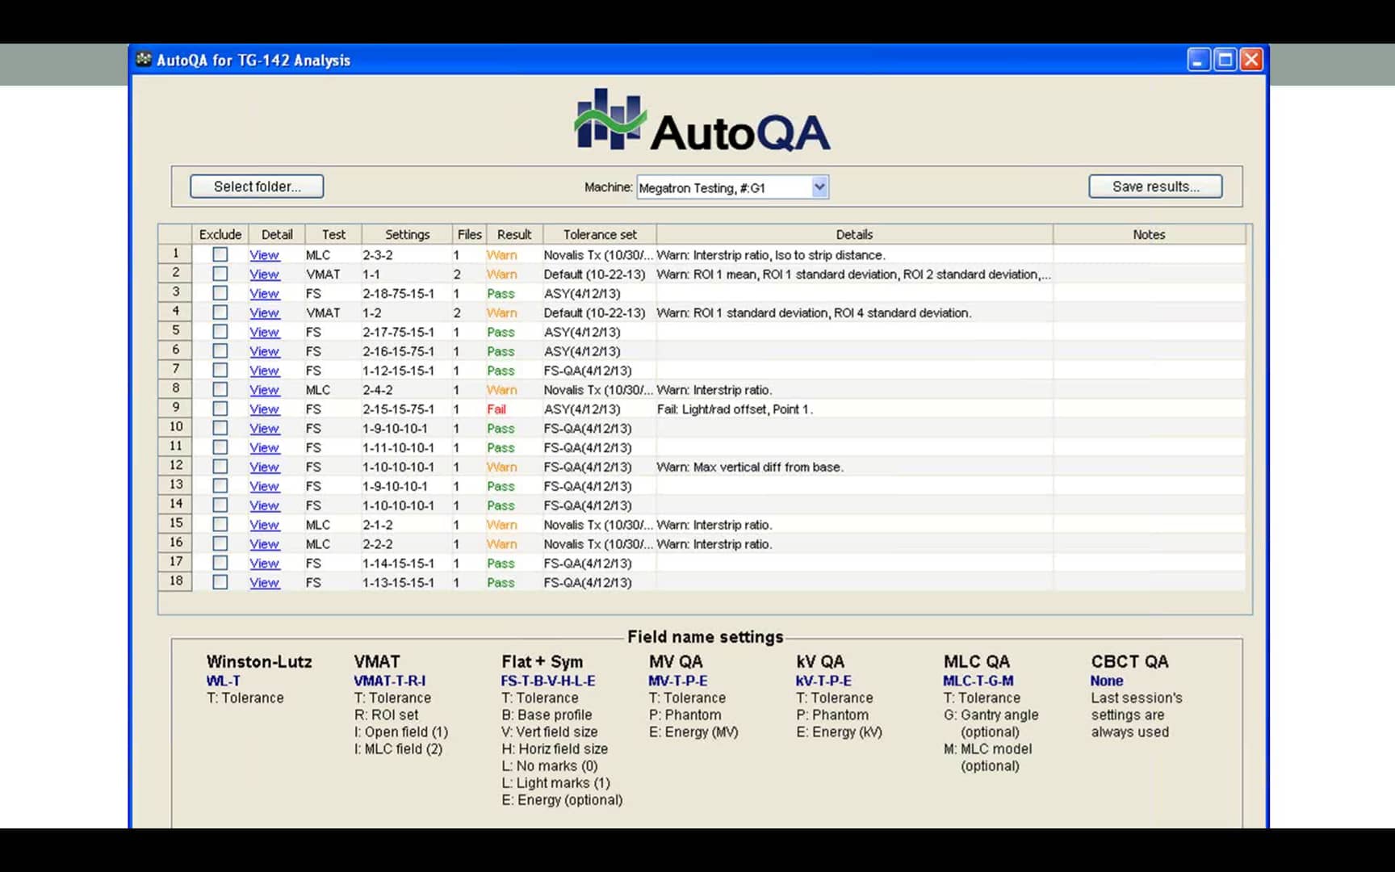Image resolution: width=1395 pixels, height=872 pixels.
Task: Click the Save results button
Action: 1156,187
